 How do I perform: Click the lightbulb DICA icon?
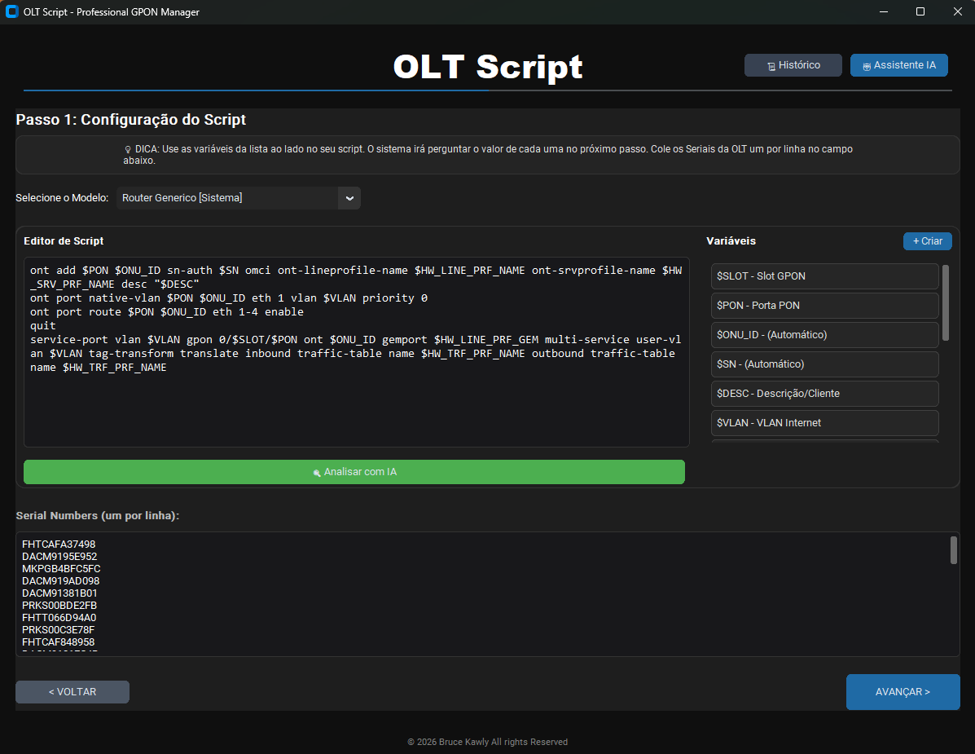127,149
